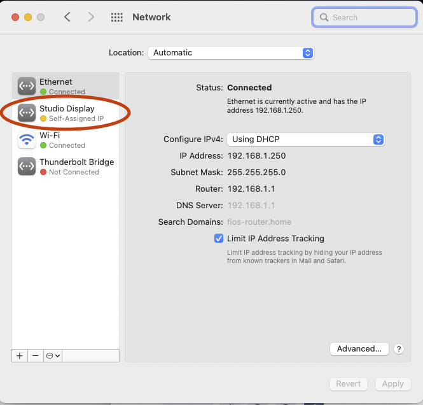The width and height of the screenshot is (423, 405).
Task: Select Ethernet row label in sidebar
Action: pyautogui.click(x=56, y=82)
